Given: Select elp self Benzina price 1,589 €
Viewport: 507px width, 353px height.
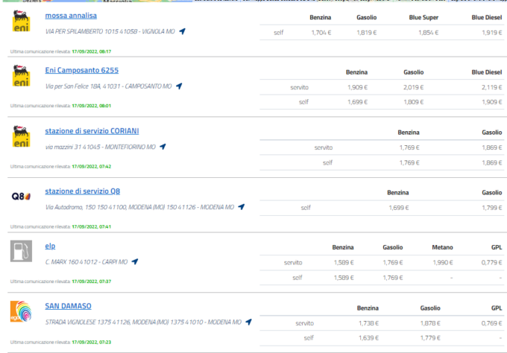Looking at the screenshot, I should [344, 278].
